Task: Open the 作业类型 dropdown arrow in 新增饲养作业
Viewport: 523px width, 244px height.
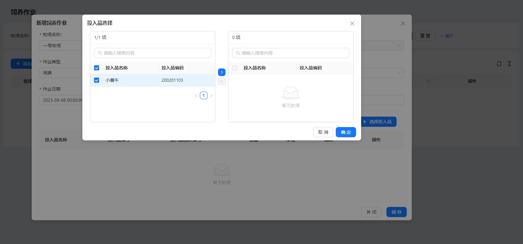Action: pos(399,73)
